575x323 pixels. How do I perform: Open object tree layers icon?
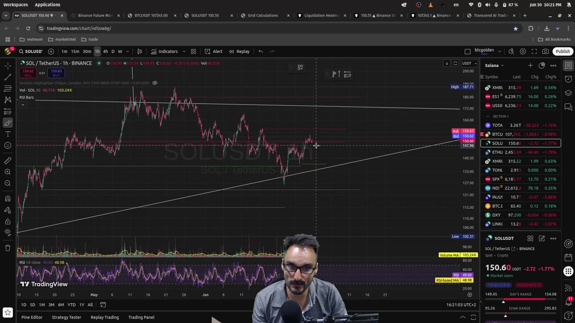(x=568, y=93)
